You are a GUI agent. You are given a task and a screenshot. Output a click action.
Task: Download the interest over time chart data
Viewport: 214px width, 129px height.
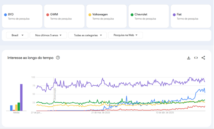click(189, 58)
